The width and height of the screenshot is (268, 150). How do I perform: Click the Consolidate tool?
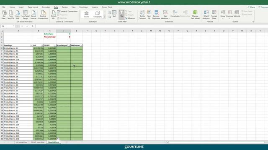coord(175,14)
